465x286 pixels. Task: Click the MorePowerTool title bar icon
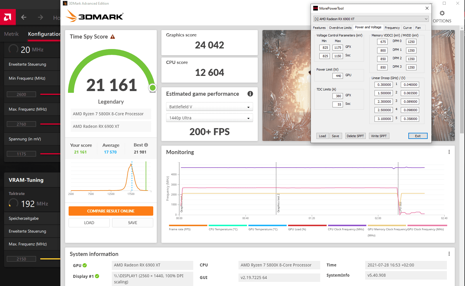click(x=316, y=8)
